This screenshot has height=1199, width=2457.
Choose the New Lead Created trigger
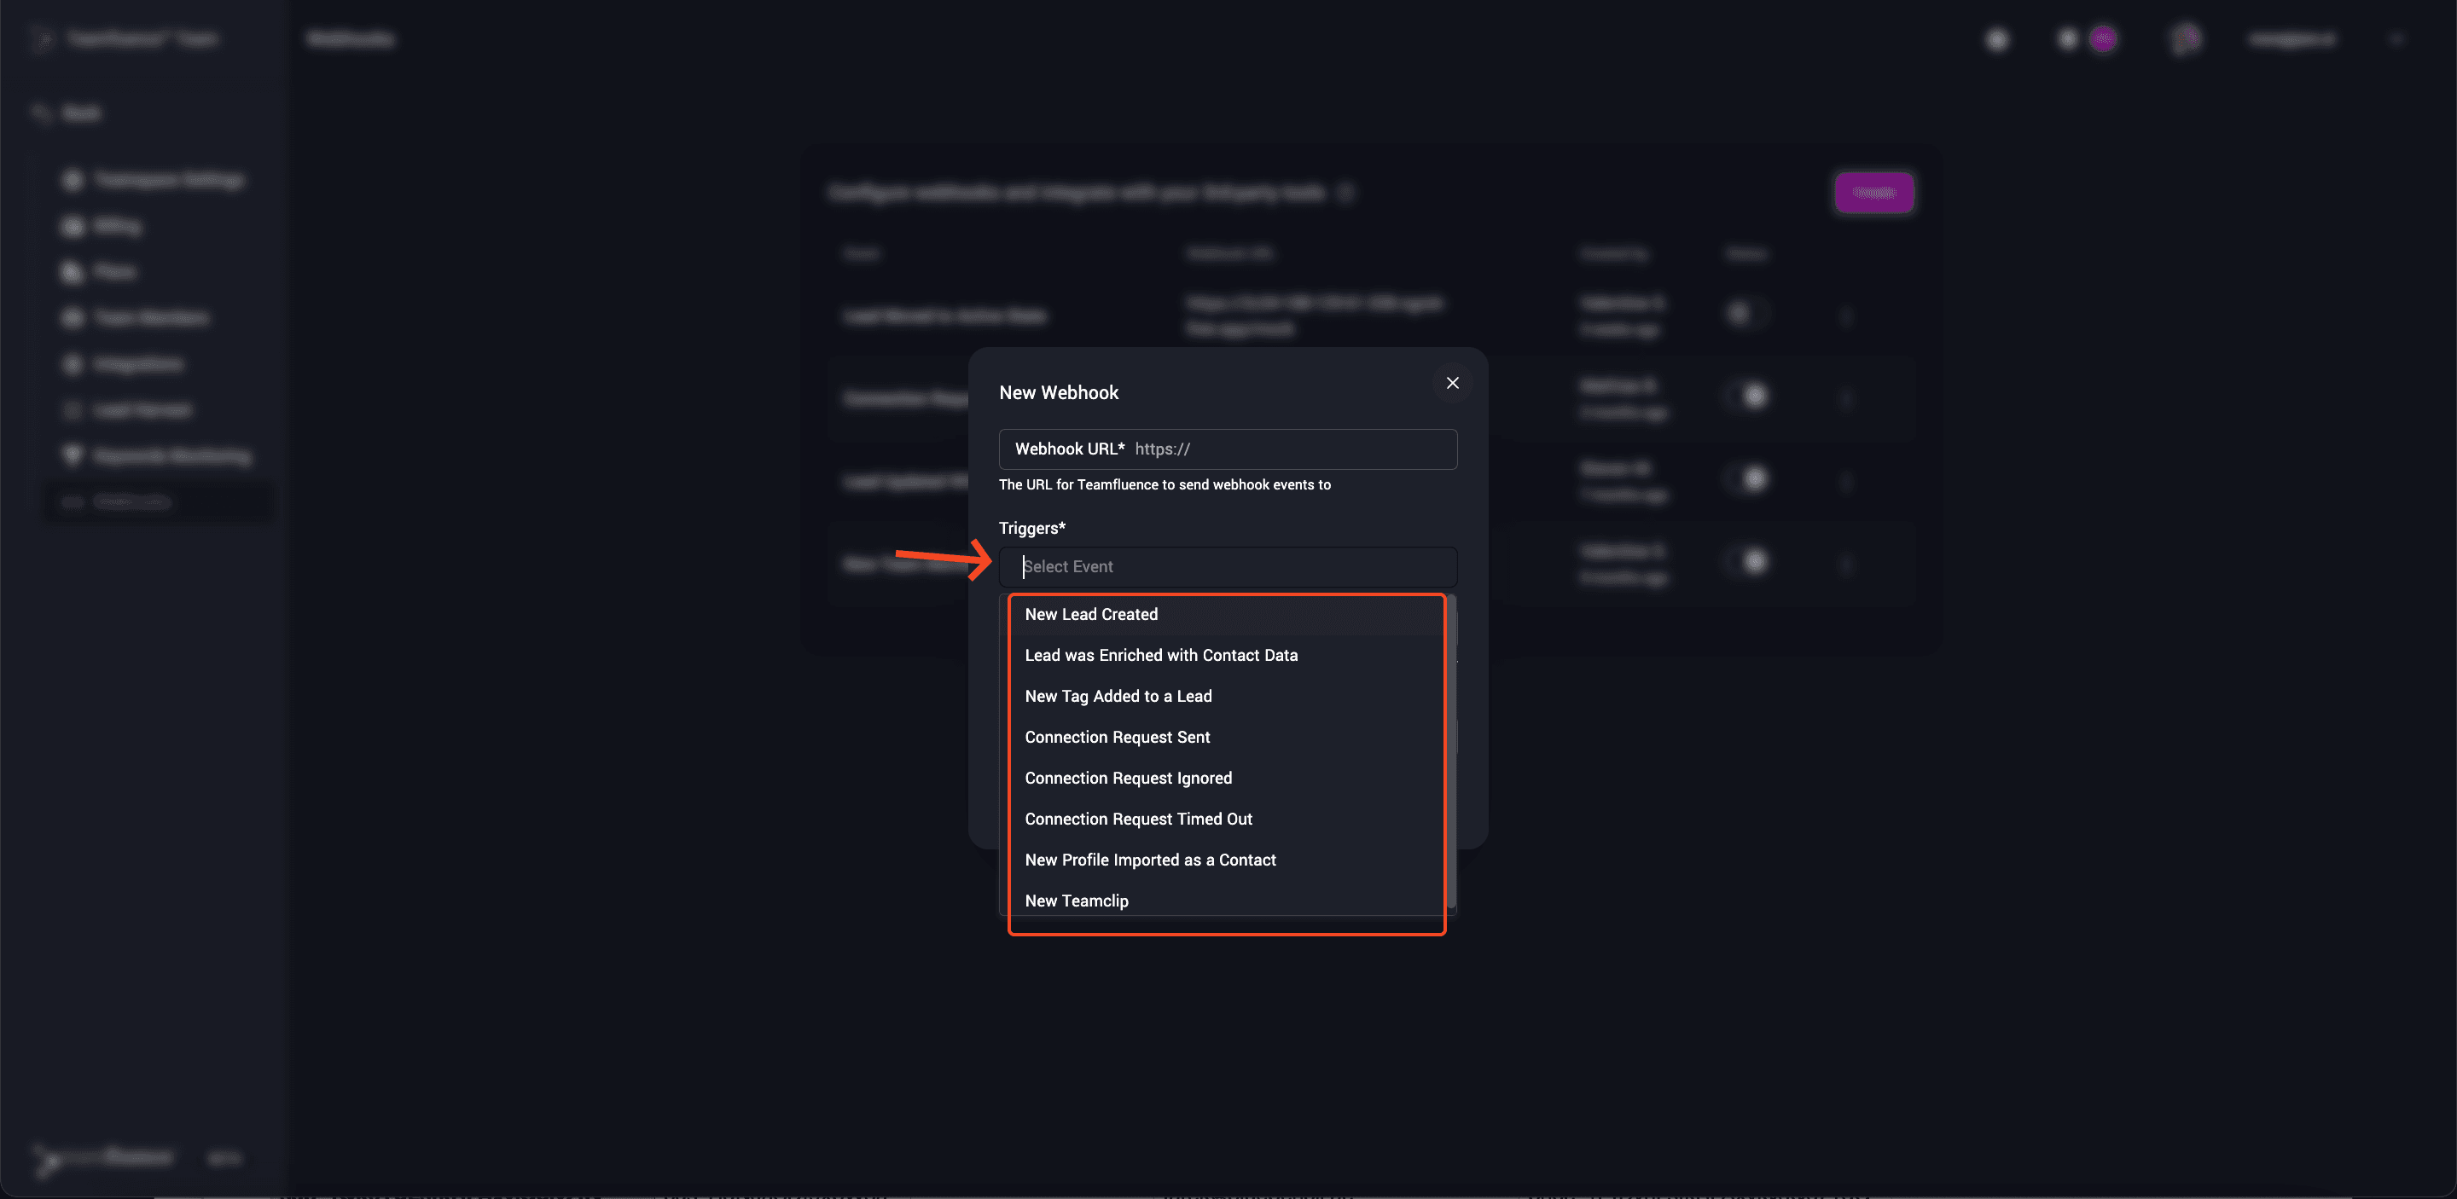point(1091,615)
